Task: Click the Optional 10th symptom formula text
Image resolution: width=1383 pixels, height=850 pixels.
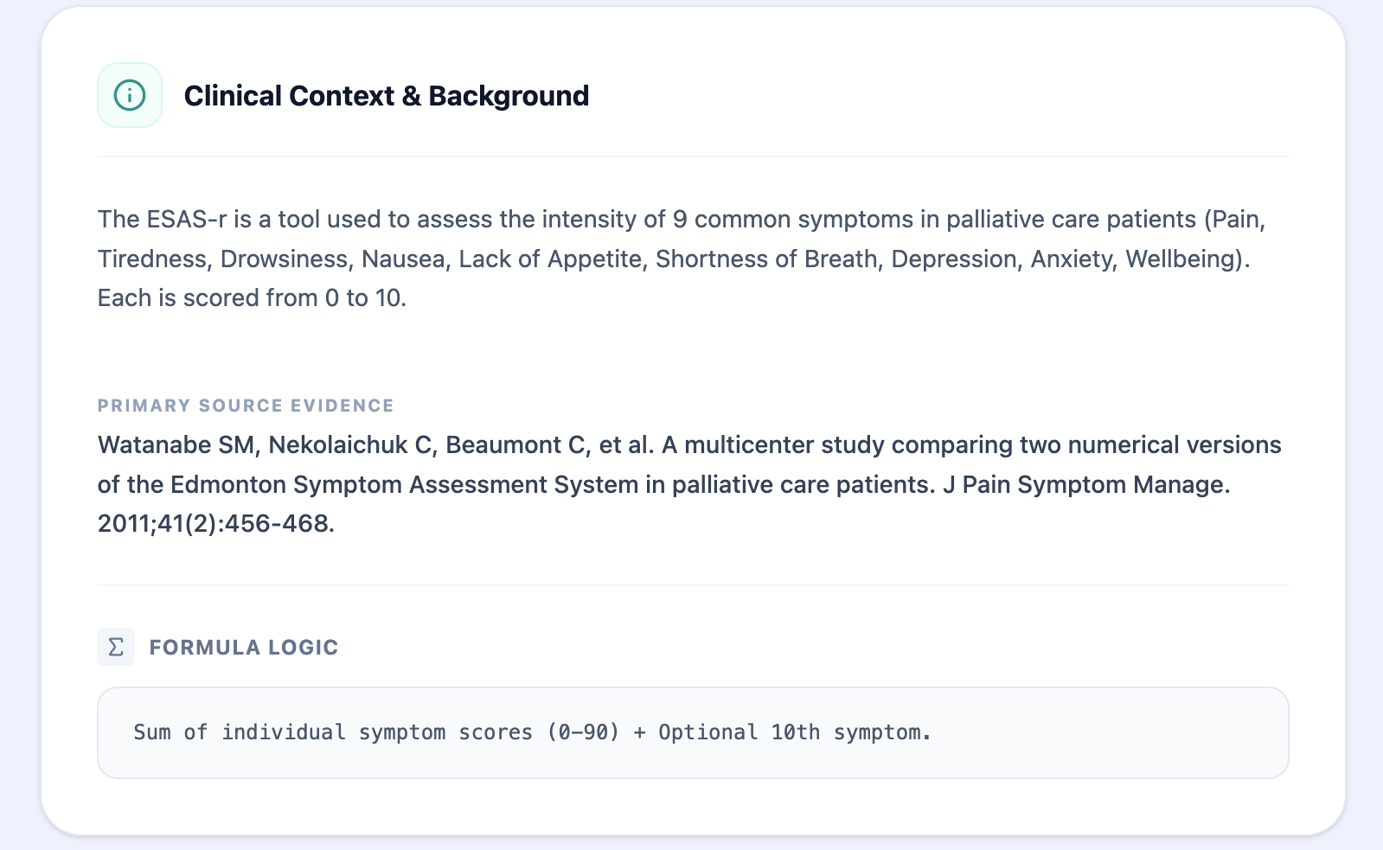Action: point(794,732)
